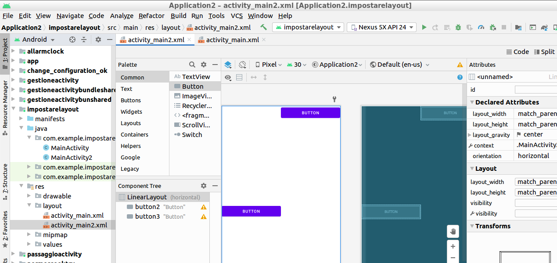Open the Project Structure folder icon

pyautogui.click(x=518, y=27)
